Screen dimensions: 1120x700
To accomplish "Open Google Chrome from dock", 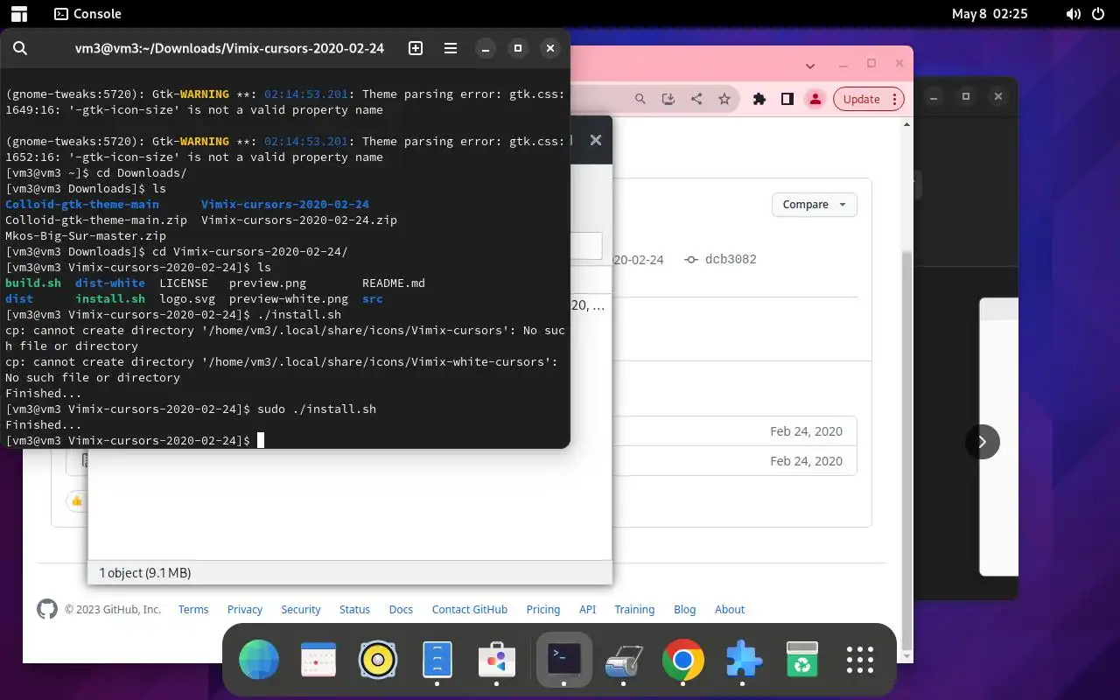I will [683, 660].
